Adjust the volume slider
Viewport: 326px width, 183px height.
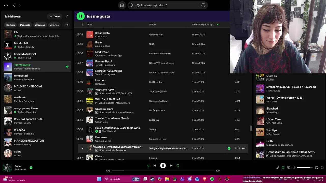pos(305,168)
